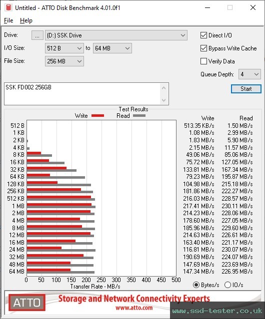Click the Read column header
The height and width of the screenshot is (319, 265).
click(x=246, y=118)
